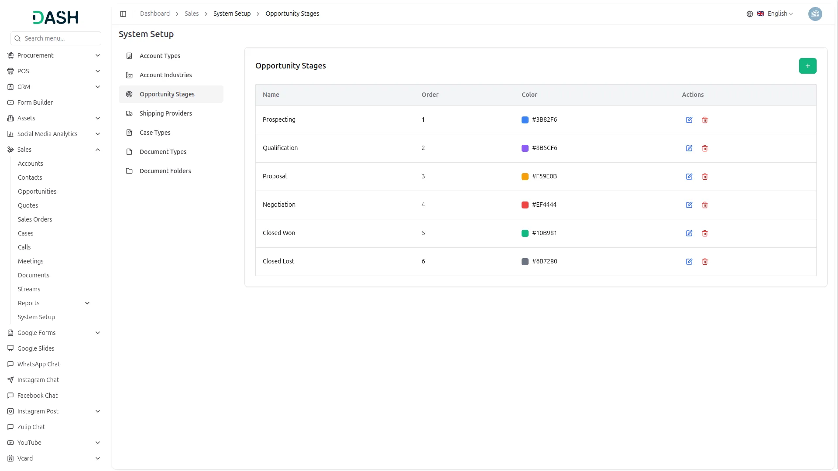Collapse the Sales sidebar section
838x471 pixels.
click(x=98, y=150)
